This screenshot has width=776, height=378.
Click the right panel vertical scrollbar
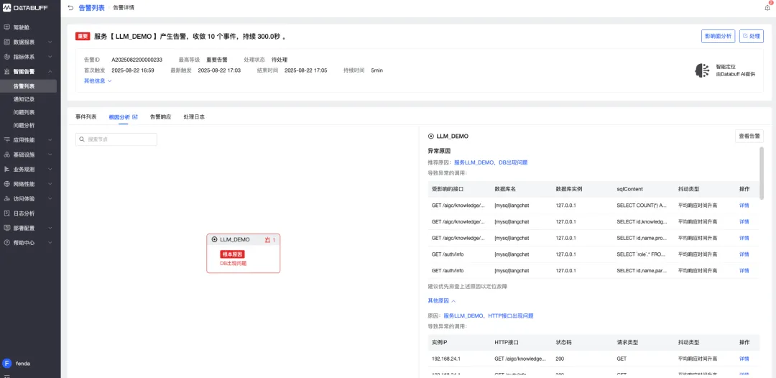(x=761, y=173)
